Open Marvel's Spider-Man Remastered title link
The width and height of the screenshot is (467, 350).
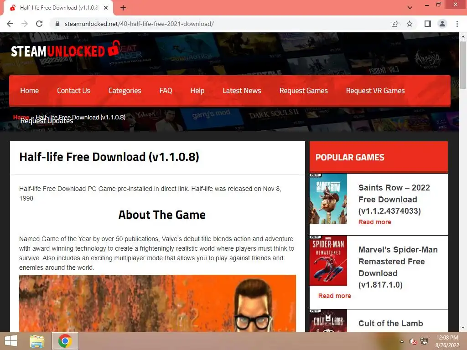tap(398, 267)
